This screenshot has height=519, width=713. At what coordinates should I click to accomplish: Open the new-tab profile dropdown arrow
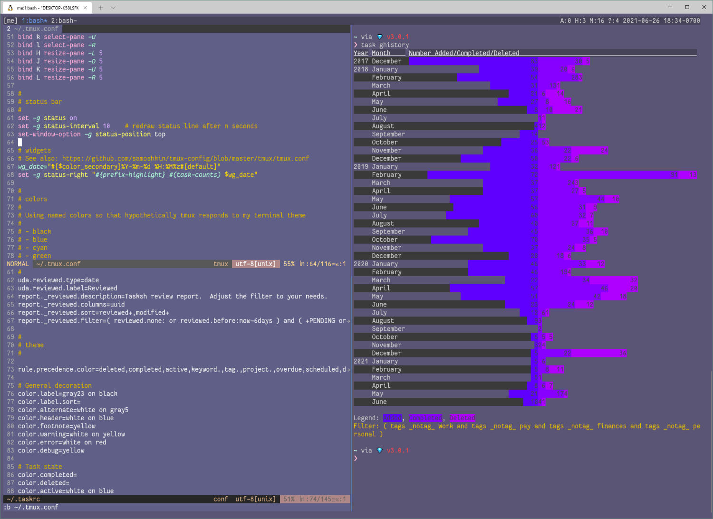(113, 8)
